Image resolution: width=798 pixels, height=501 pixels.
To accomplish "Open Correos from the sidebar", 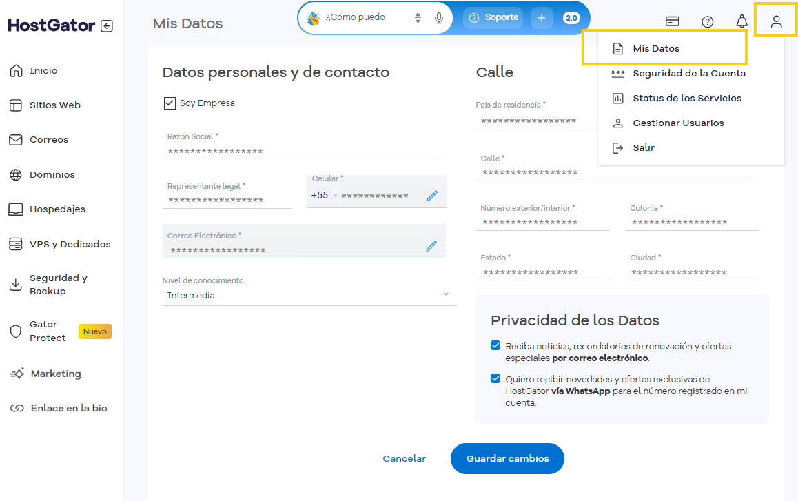I will 49,139.
